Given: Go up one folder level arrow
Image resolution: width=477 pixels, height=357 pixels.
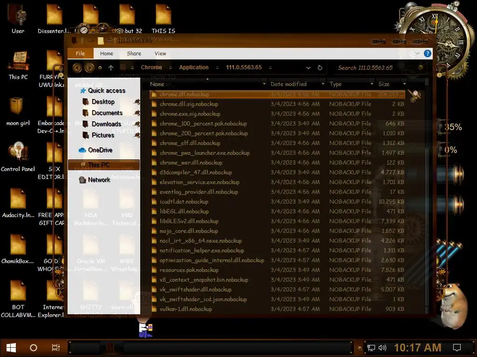Looking at the screenshot, I should tap(111, 68).
